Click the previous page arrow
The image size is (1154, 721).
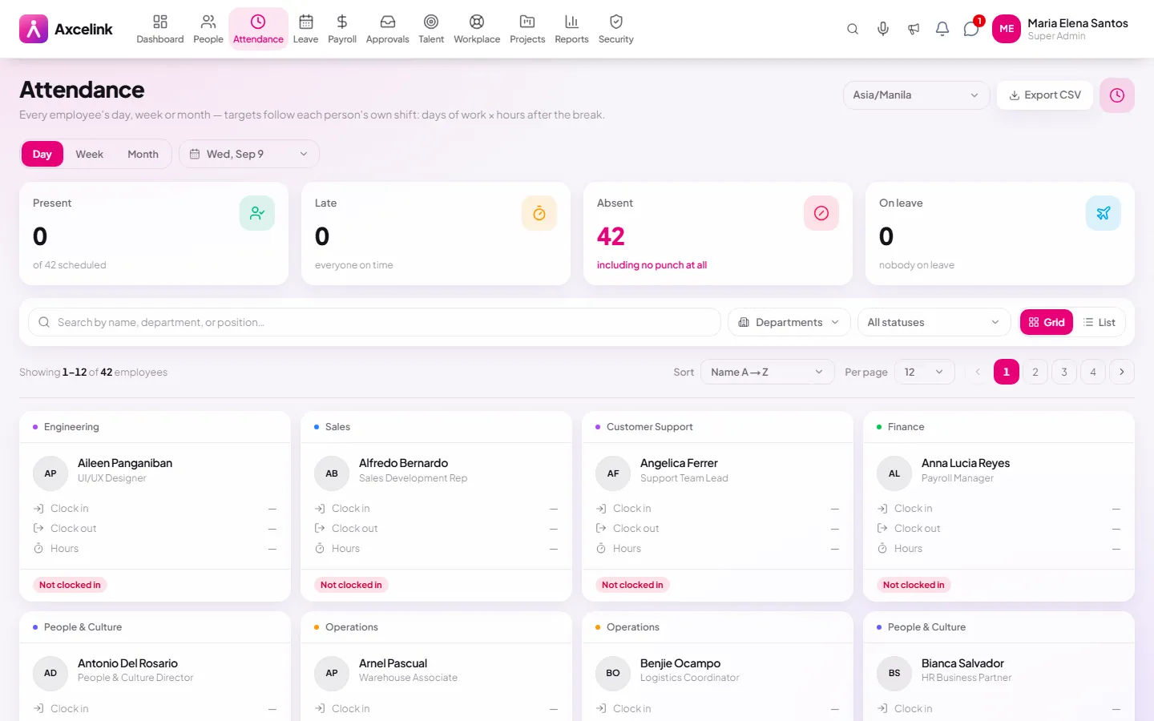tap(978, 372)
